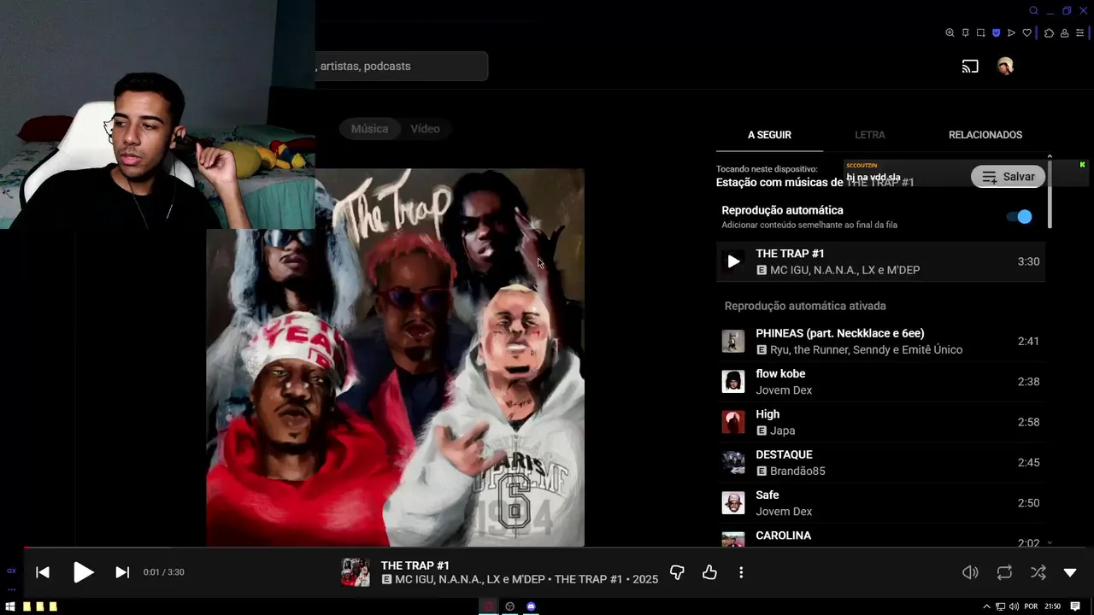1094x615 pixels.
Task: Click the browser pin icon
Action: (965, 33)
